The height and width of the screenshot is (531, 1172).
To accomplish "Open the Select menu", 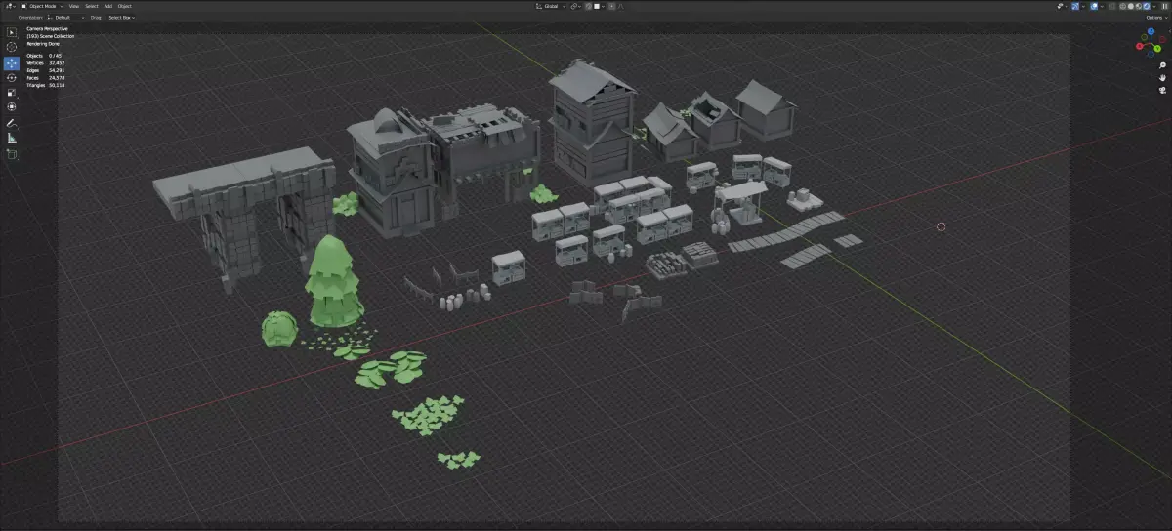I will tap(91, 6).
